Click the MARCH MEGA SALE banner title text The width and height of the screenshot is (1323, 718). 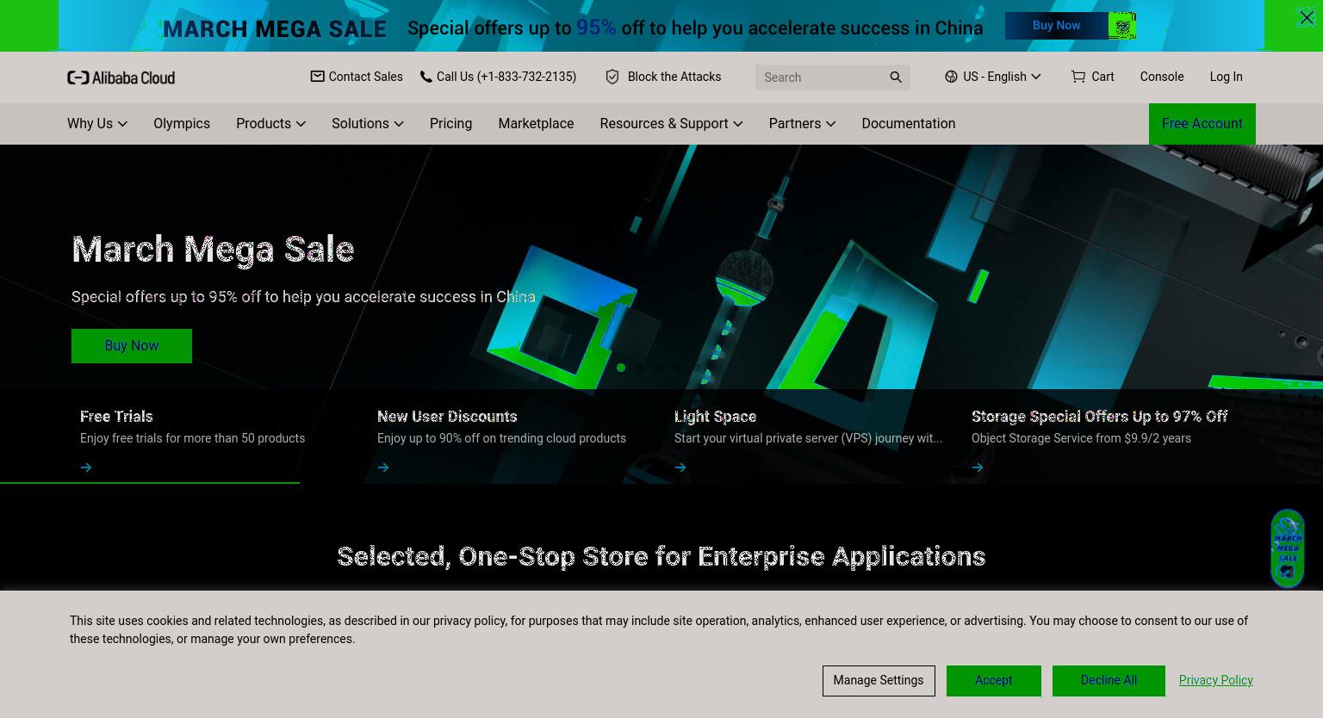pyautogui.click(x=275, y=28)
